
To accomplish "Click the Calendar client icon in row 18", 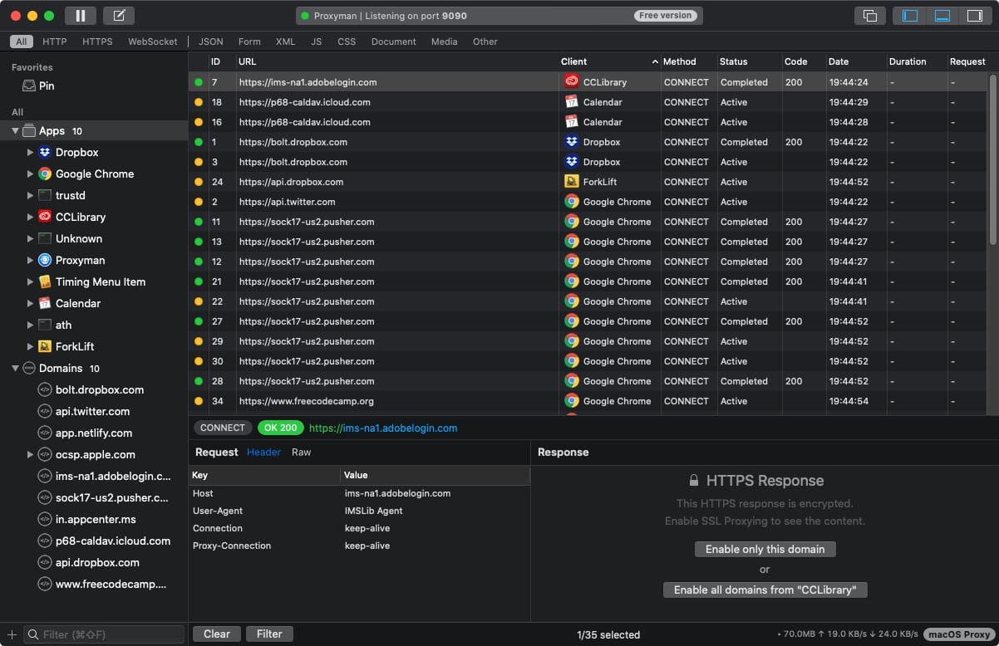I will [572, 101].
